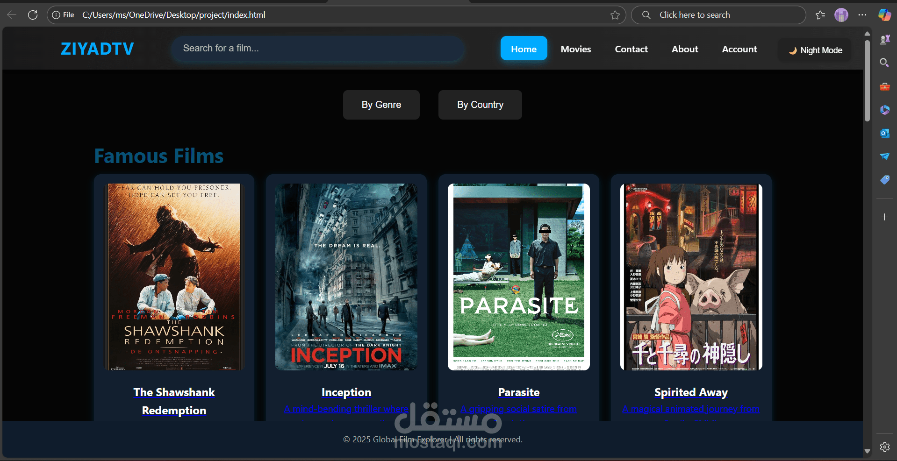Click the Inception title link
The width and height of the screenshot is (897, 461).
tap(346, 392)
